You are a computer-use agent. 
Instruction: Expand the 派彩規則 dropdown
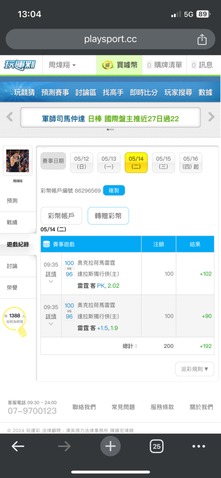click(x=195, y=369)
